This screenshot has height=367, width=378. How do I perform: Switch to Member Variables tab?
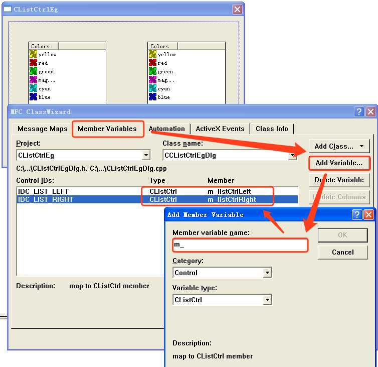[x=107, y=129]
